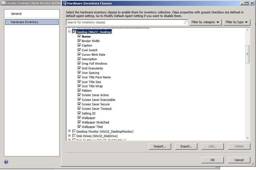Select Hardware Inventory in left pane
The width and height of the screenshot is (256, 170).
(25, 22)
